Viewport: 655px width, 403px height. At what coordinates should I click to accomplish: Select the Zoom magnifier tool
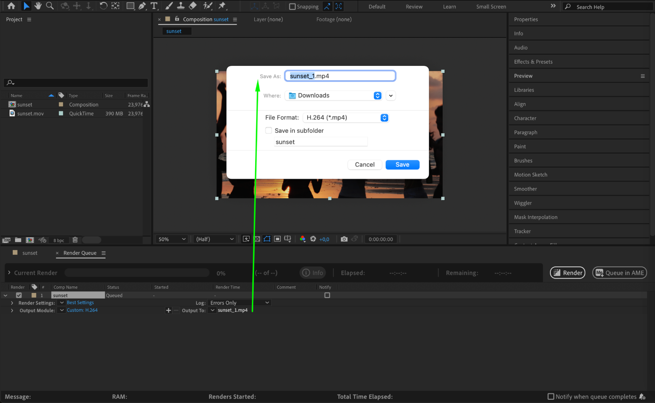coord(50,6)
